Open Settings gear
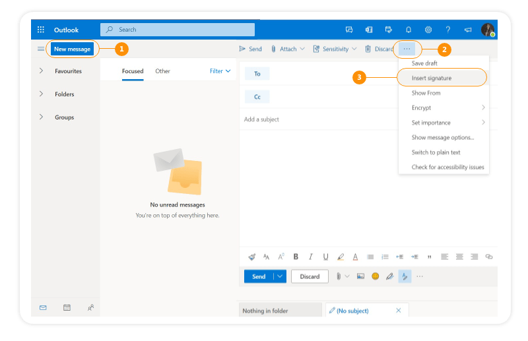 (x=428, y=30)
